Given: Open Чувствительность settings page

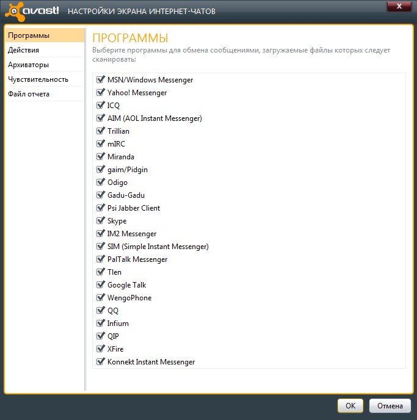Looking at the screenshot, I should (45, 79).
